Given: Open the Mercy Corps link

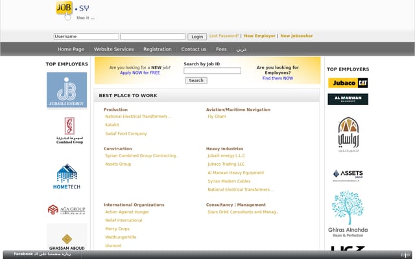Looking at the screenshot, I should [x=117, y=229].
